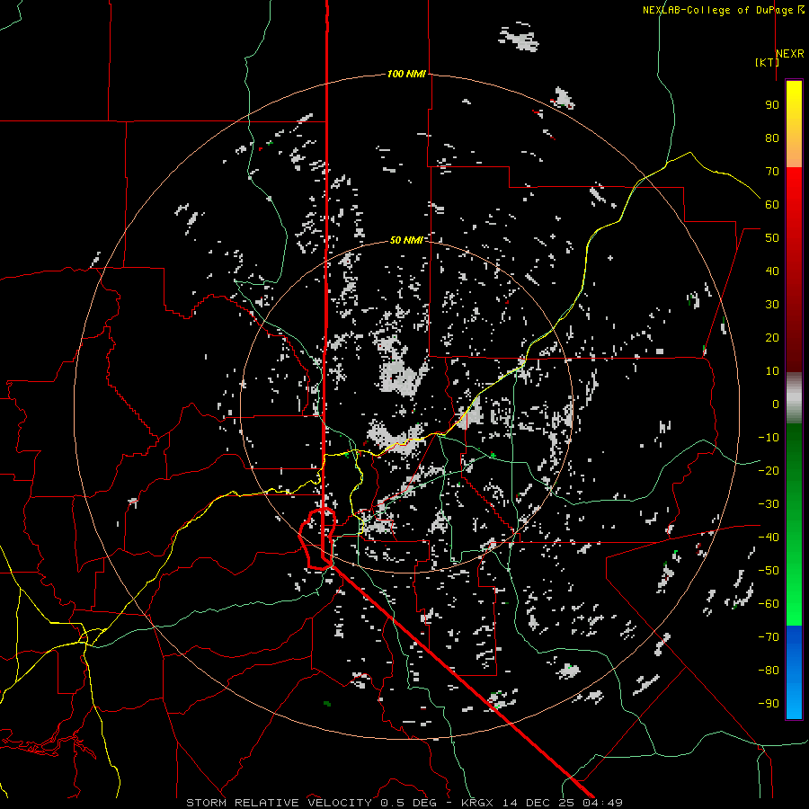This screenshot has height=809, width=809.
Task: Click the 80 value on velocity scale
Action: pos(772,138)
